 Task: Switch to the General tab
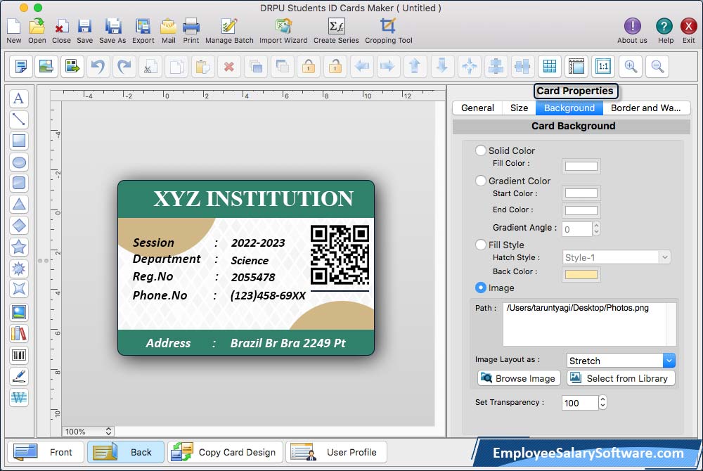[477, 108]
